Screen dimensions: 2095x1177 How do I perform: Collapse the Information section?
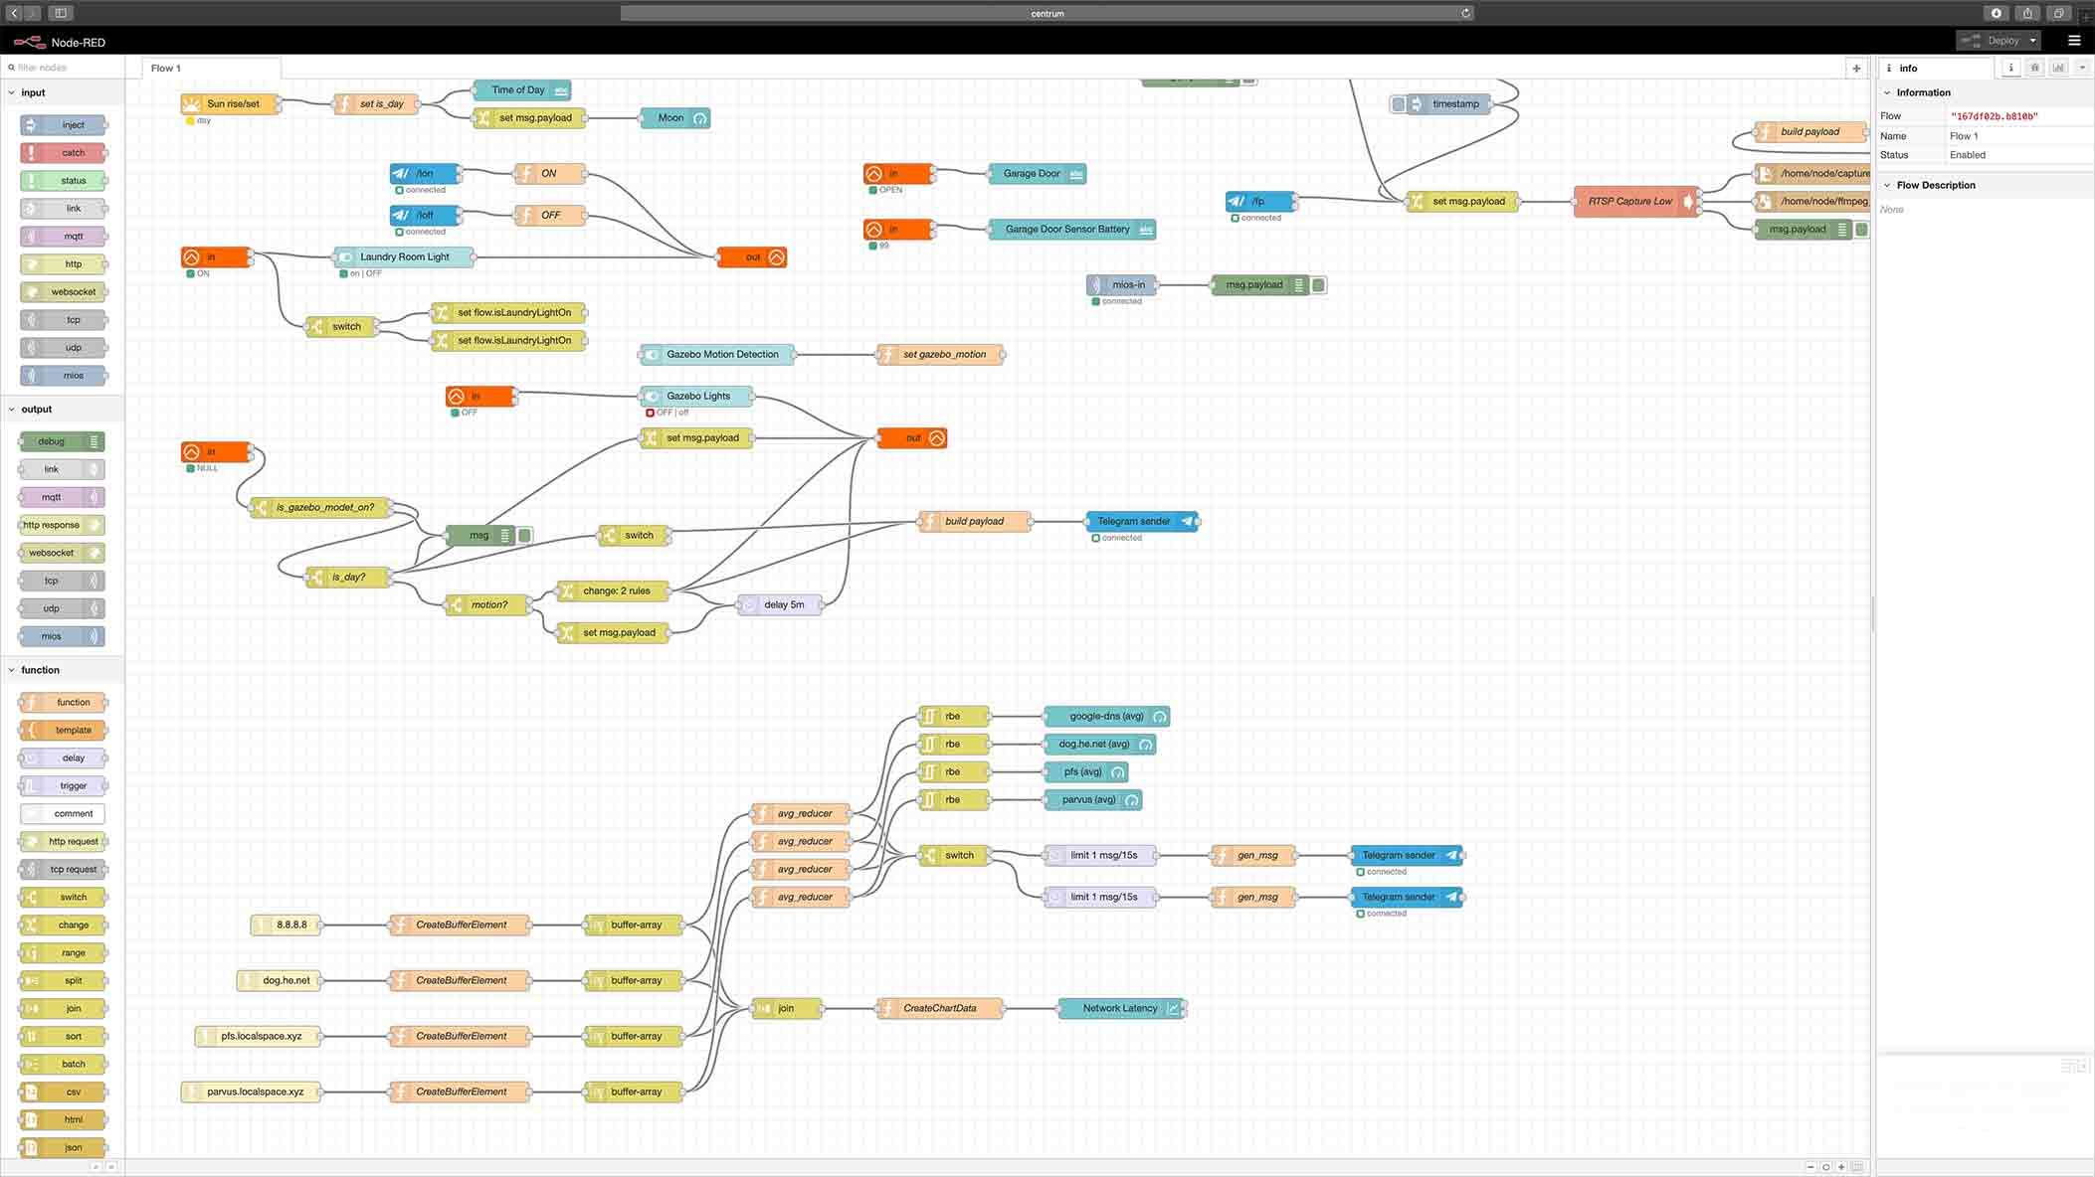click(x=1985, y=92)
